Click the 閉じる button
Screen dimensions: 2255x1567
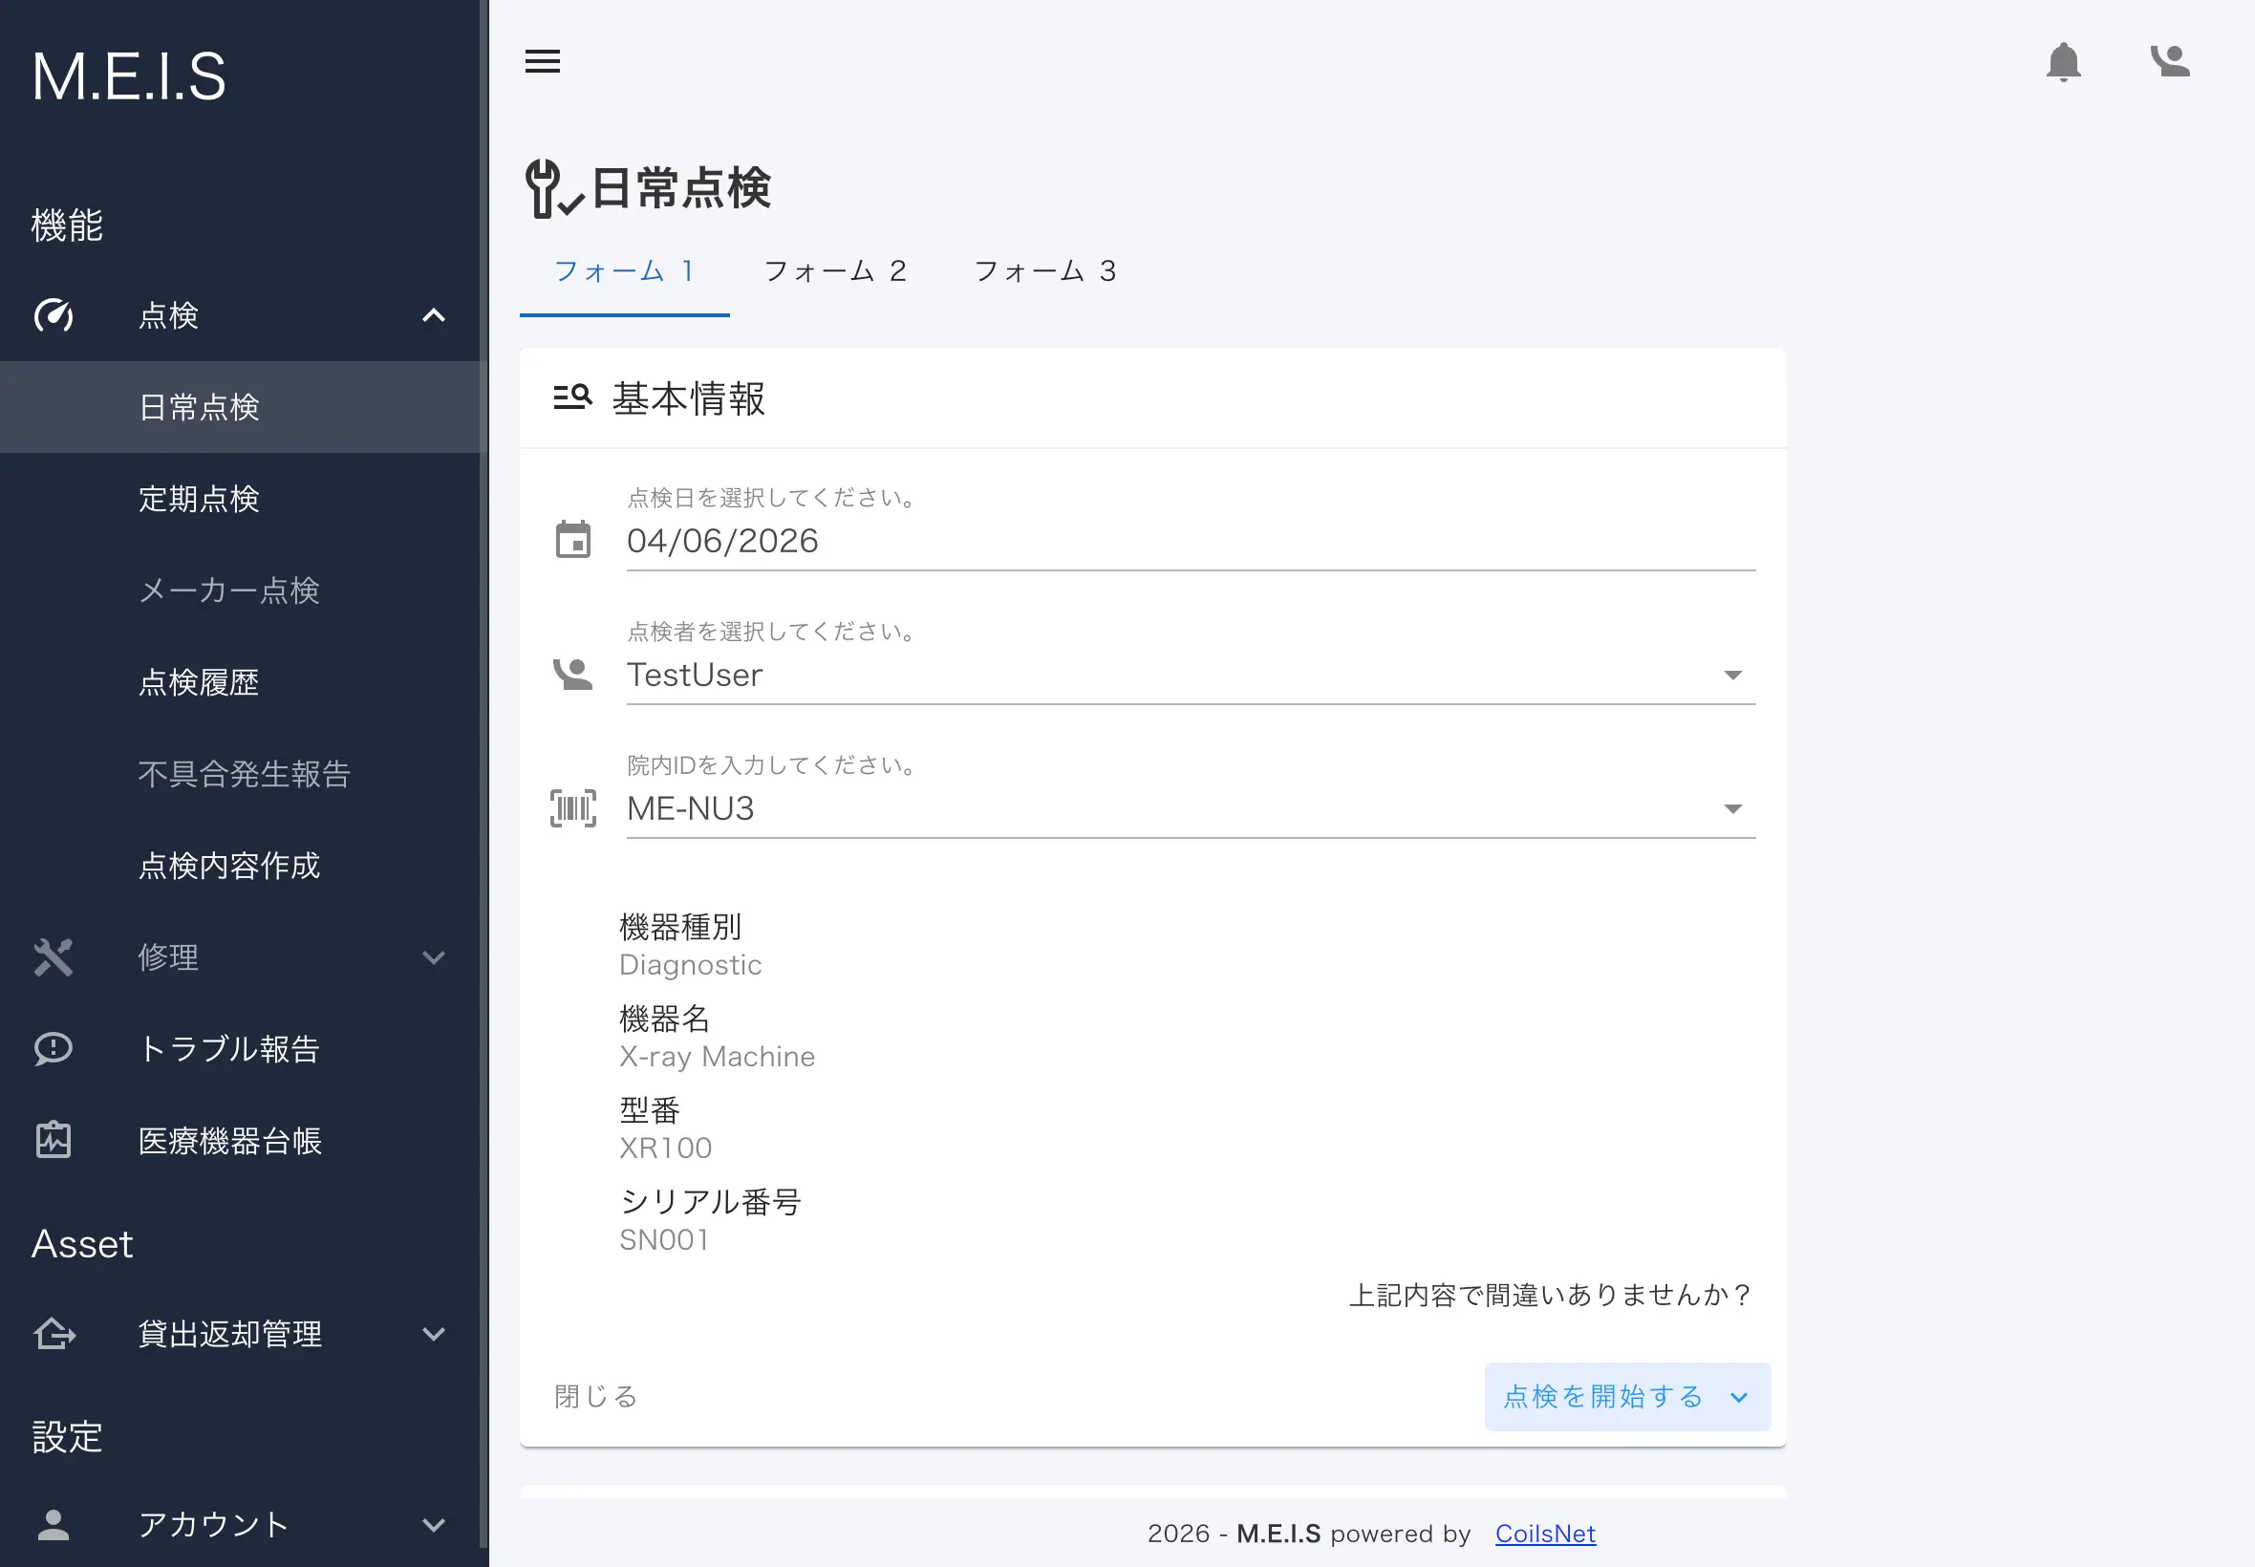click(596, 1397)
